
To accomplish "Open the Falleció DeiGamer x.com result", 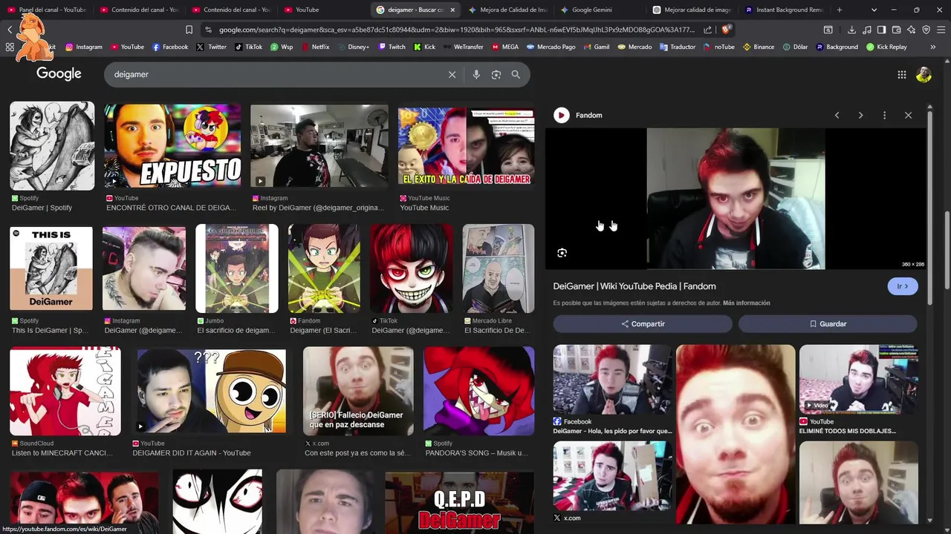I will 358,391.
